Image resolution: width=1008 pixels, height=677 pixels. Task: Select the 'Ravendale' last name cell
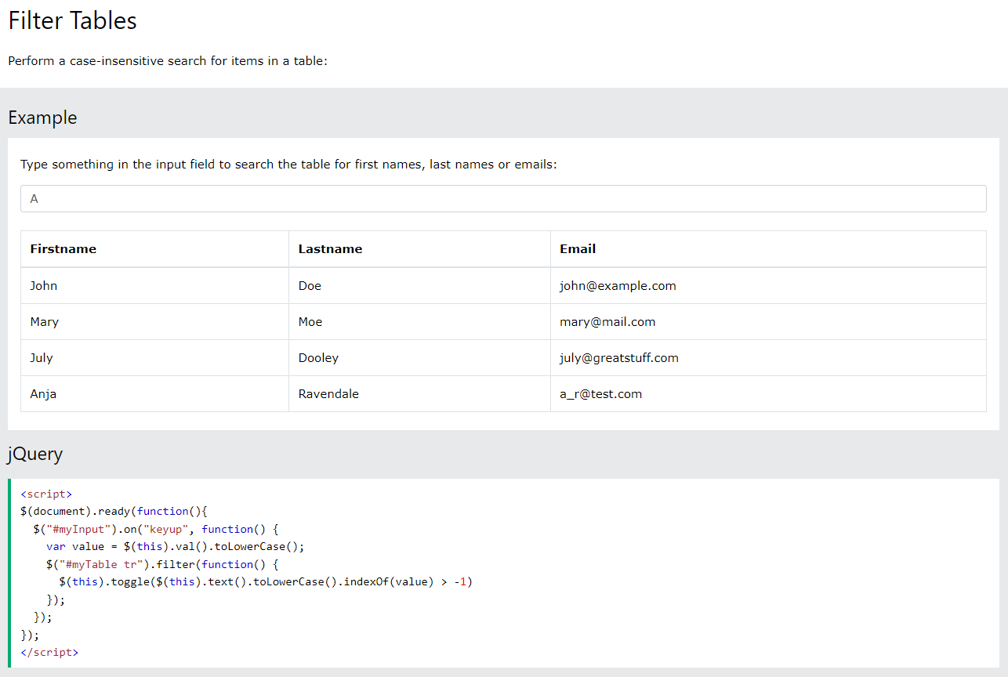coord(419,394)
